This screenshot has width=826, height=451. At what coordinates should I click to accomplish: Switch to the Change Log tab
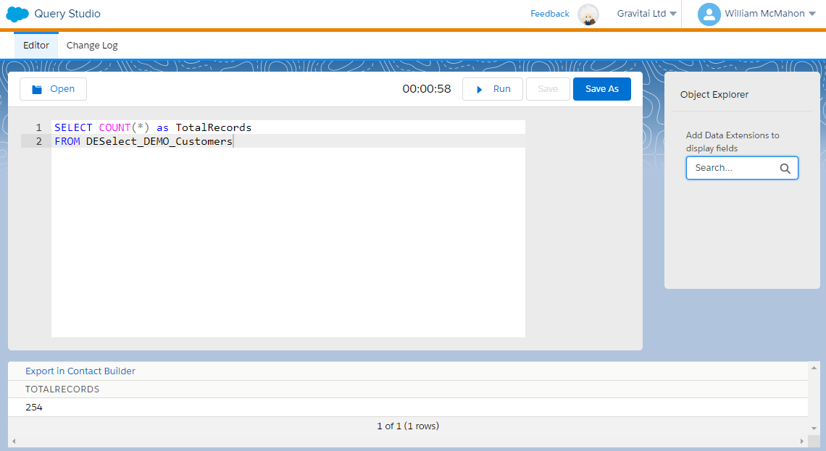pyautogui.click(x=92, y=45)
